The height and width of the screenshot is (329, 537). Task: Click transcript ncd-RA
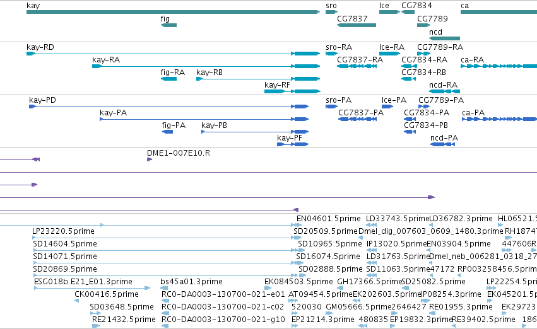point(444,91)
